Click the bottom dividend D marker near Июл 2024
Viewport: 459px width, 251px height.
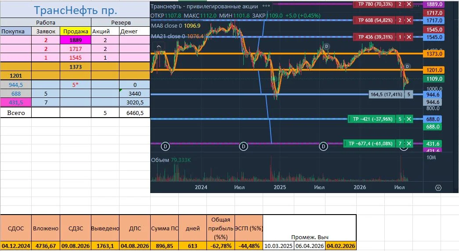tap(243, 146)
